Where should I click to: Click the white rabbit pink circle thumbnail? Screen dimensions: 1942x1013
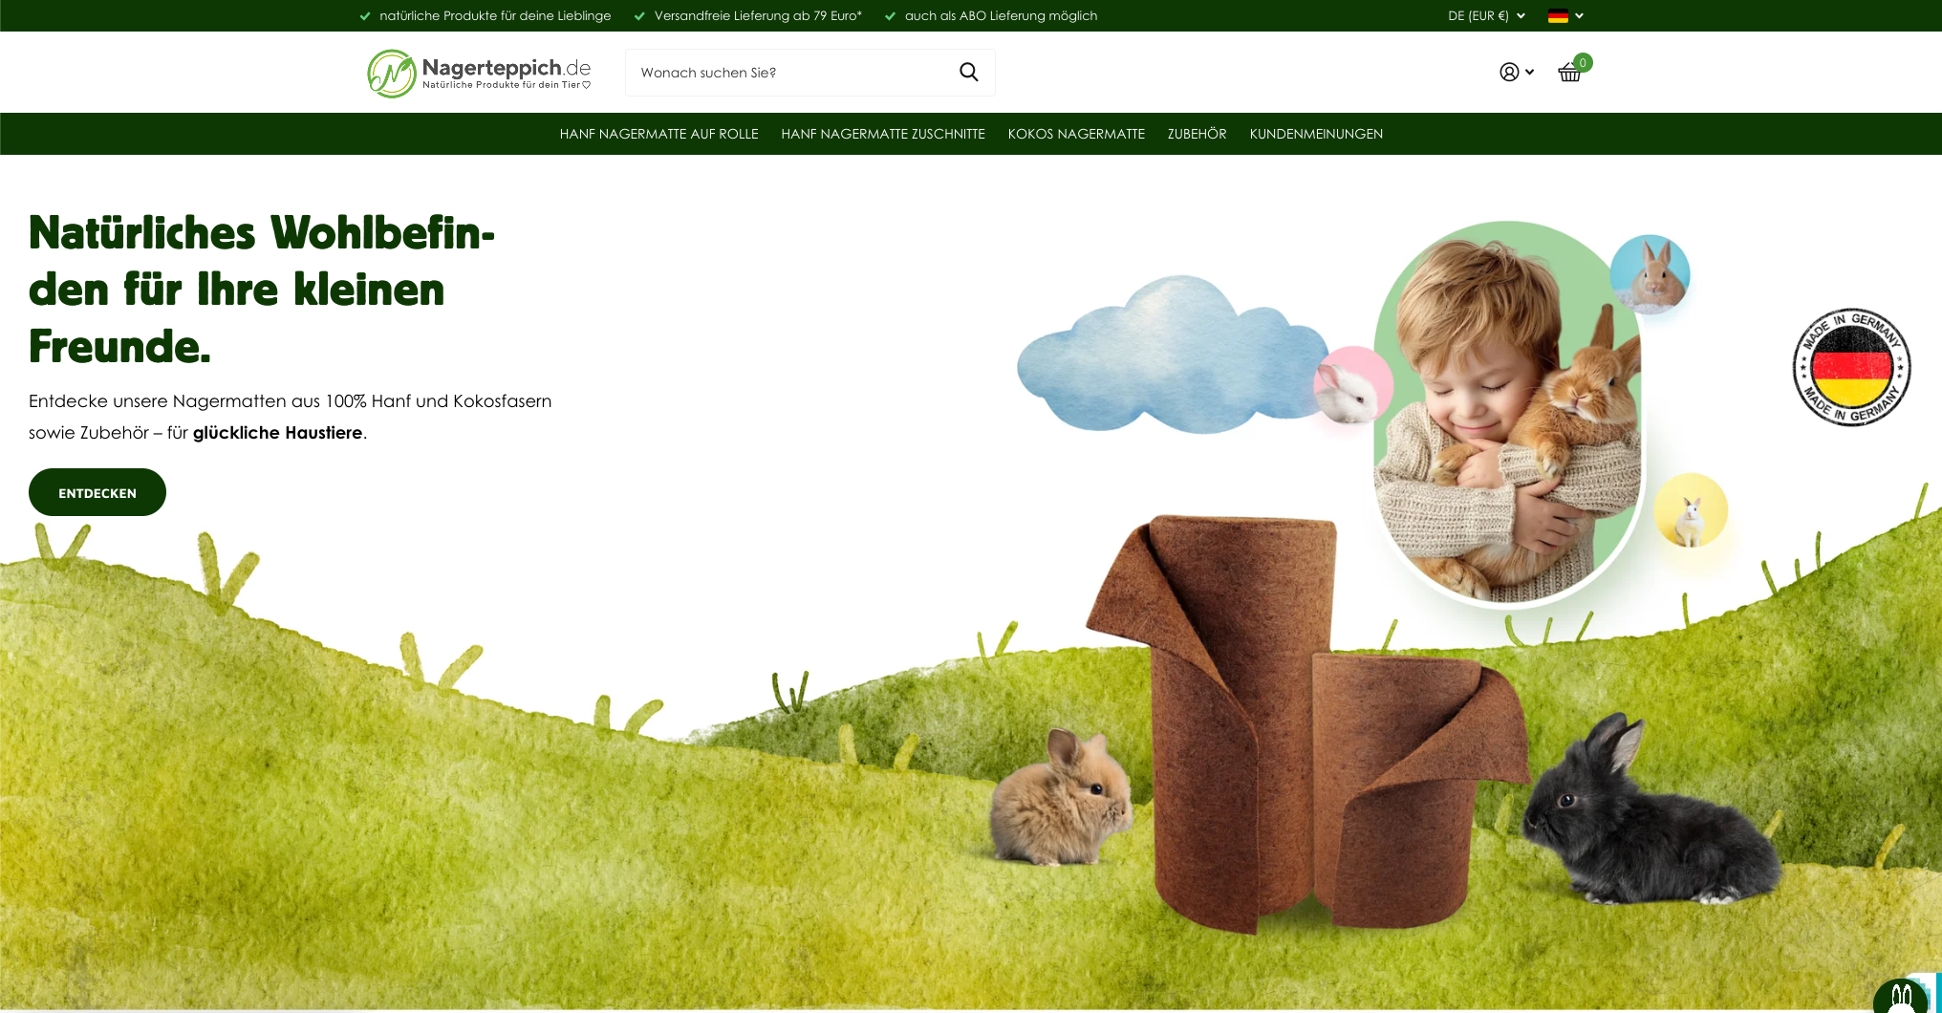click(1353, 385)
